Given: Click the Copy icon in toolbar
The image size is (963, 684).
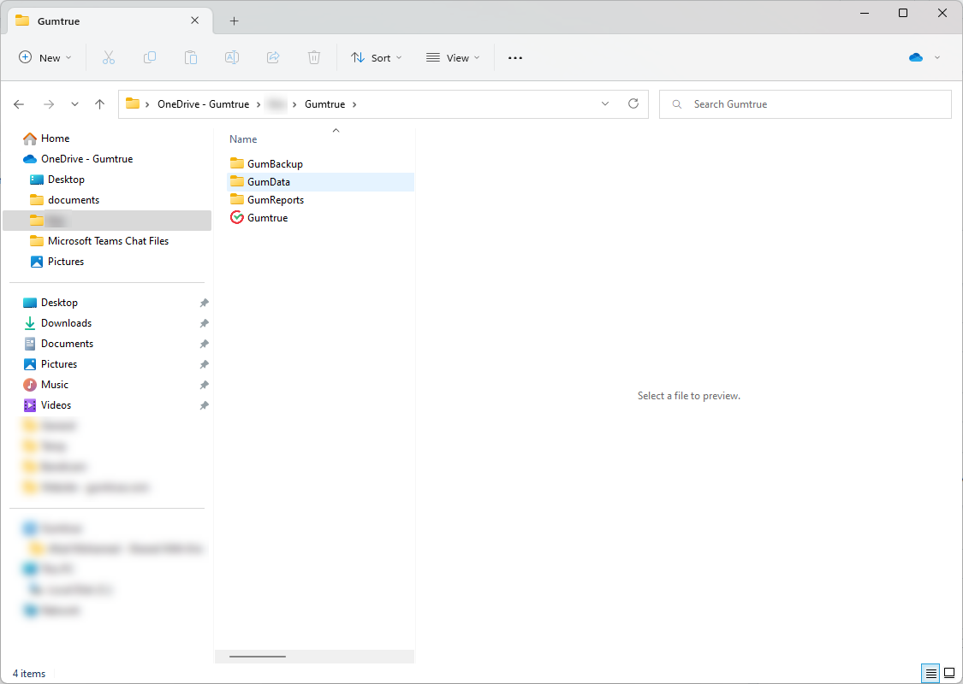Looking at the screenshot, I should tap(149, 57).
